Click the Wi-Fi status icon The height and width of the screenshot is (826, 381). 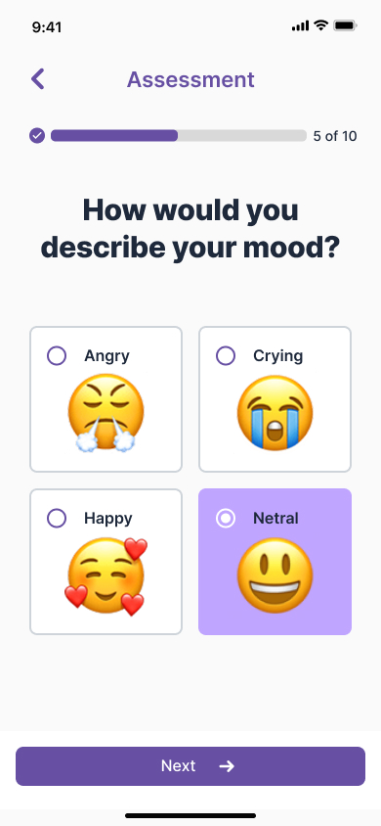[320, 25]
